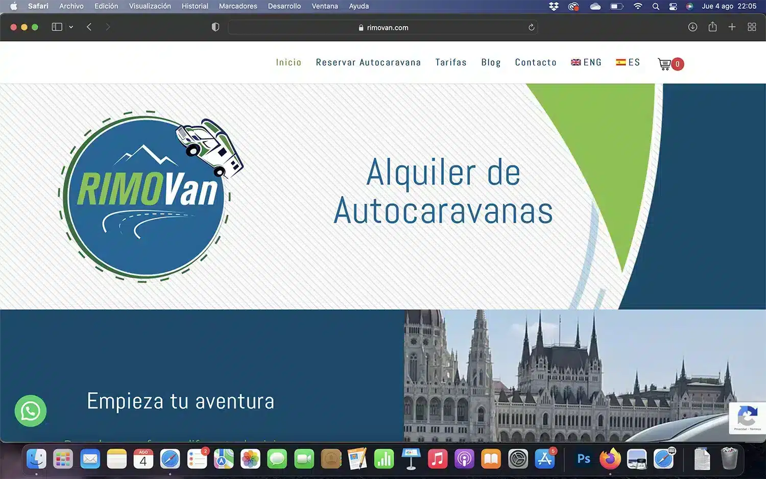Open System Preferences from the Dock
Screen dimensions: 766x479
[518, 459]
